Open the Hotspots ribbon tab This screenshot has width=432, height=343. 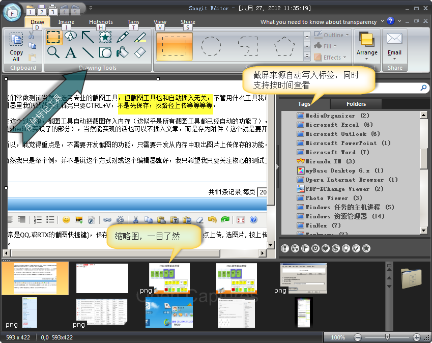(x=101, y=22)
